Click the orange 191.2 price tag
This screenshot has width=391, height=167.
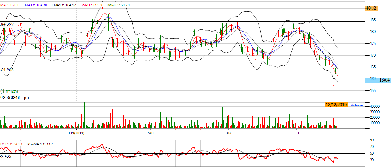(x=371, y=8)
